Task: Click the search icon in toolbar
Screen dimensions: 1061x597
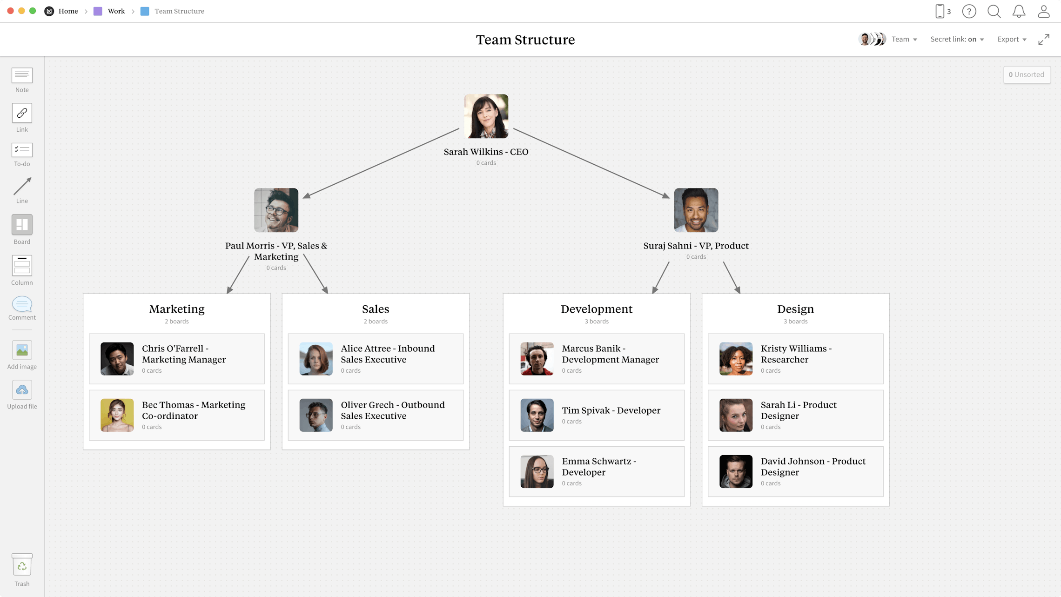Action: click(x=994, y=11)
